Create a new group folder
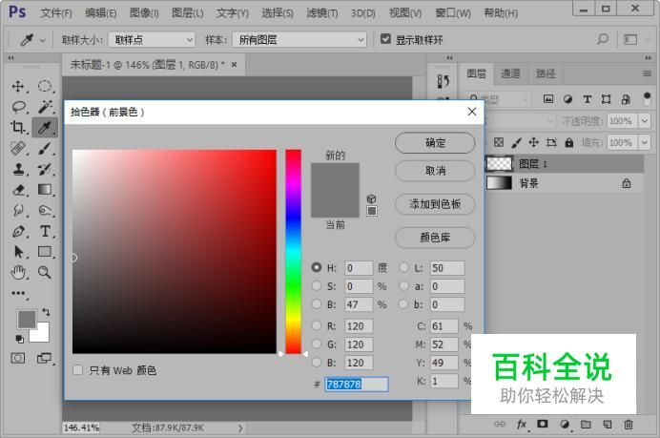The image size is (660, 438). pos(586,424)
